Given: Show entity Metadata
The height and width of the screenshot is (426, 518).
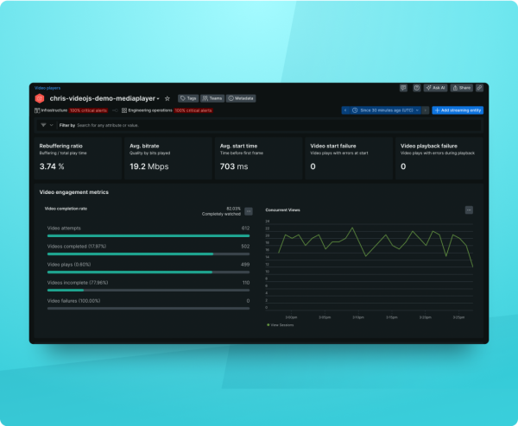Looking at the screenshot, I should [241, 98].
